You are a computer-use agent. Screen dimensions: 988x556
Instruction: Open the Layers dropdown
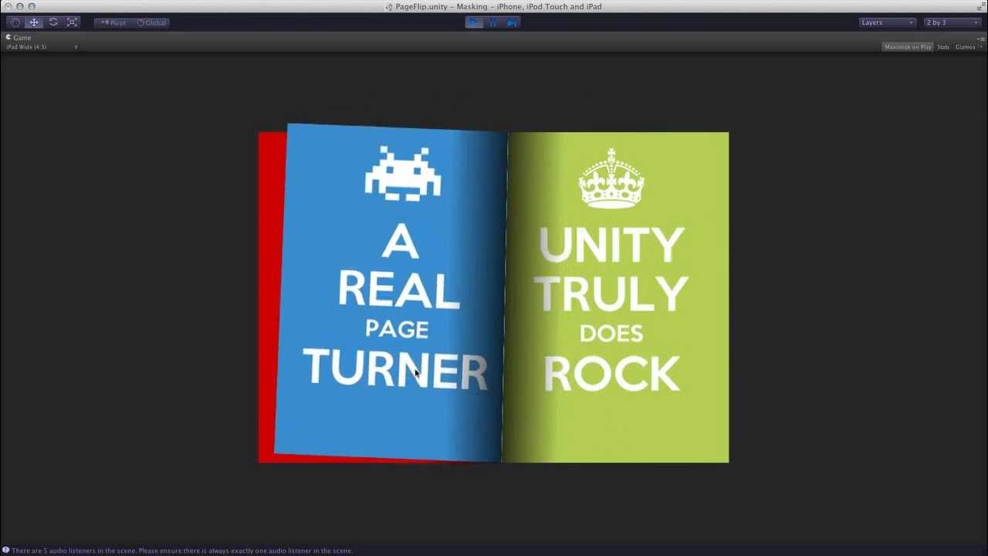pyautogui.click(x=888, y=22)
